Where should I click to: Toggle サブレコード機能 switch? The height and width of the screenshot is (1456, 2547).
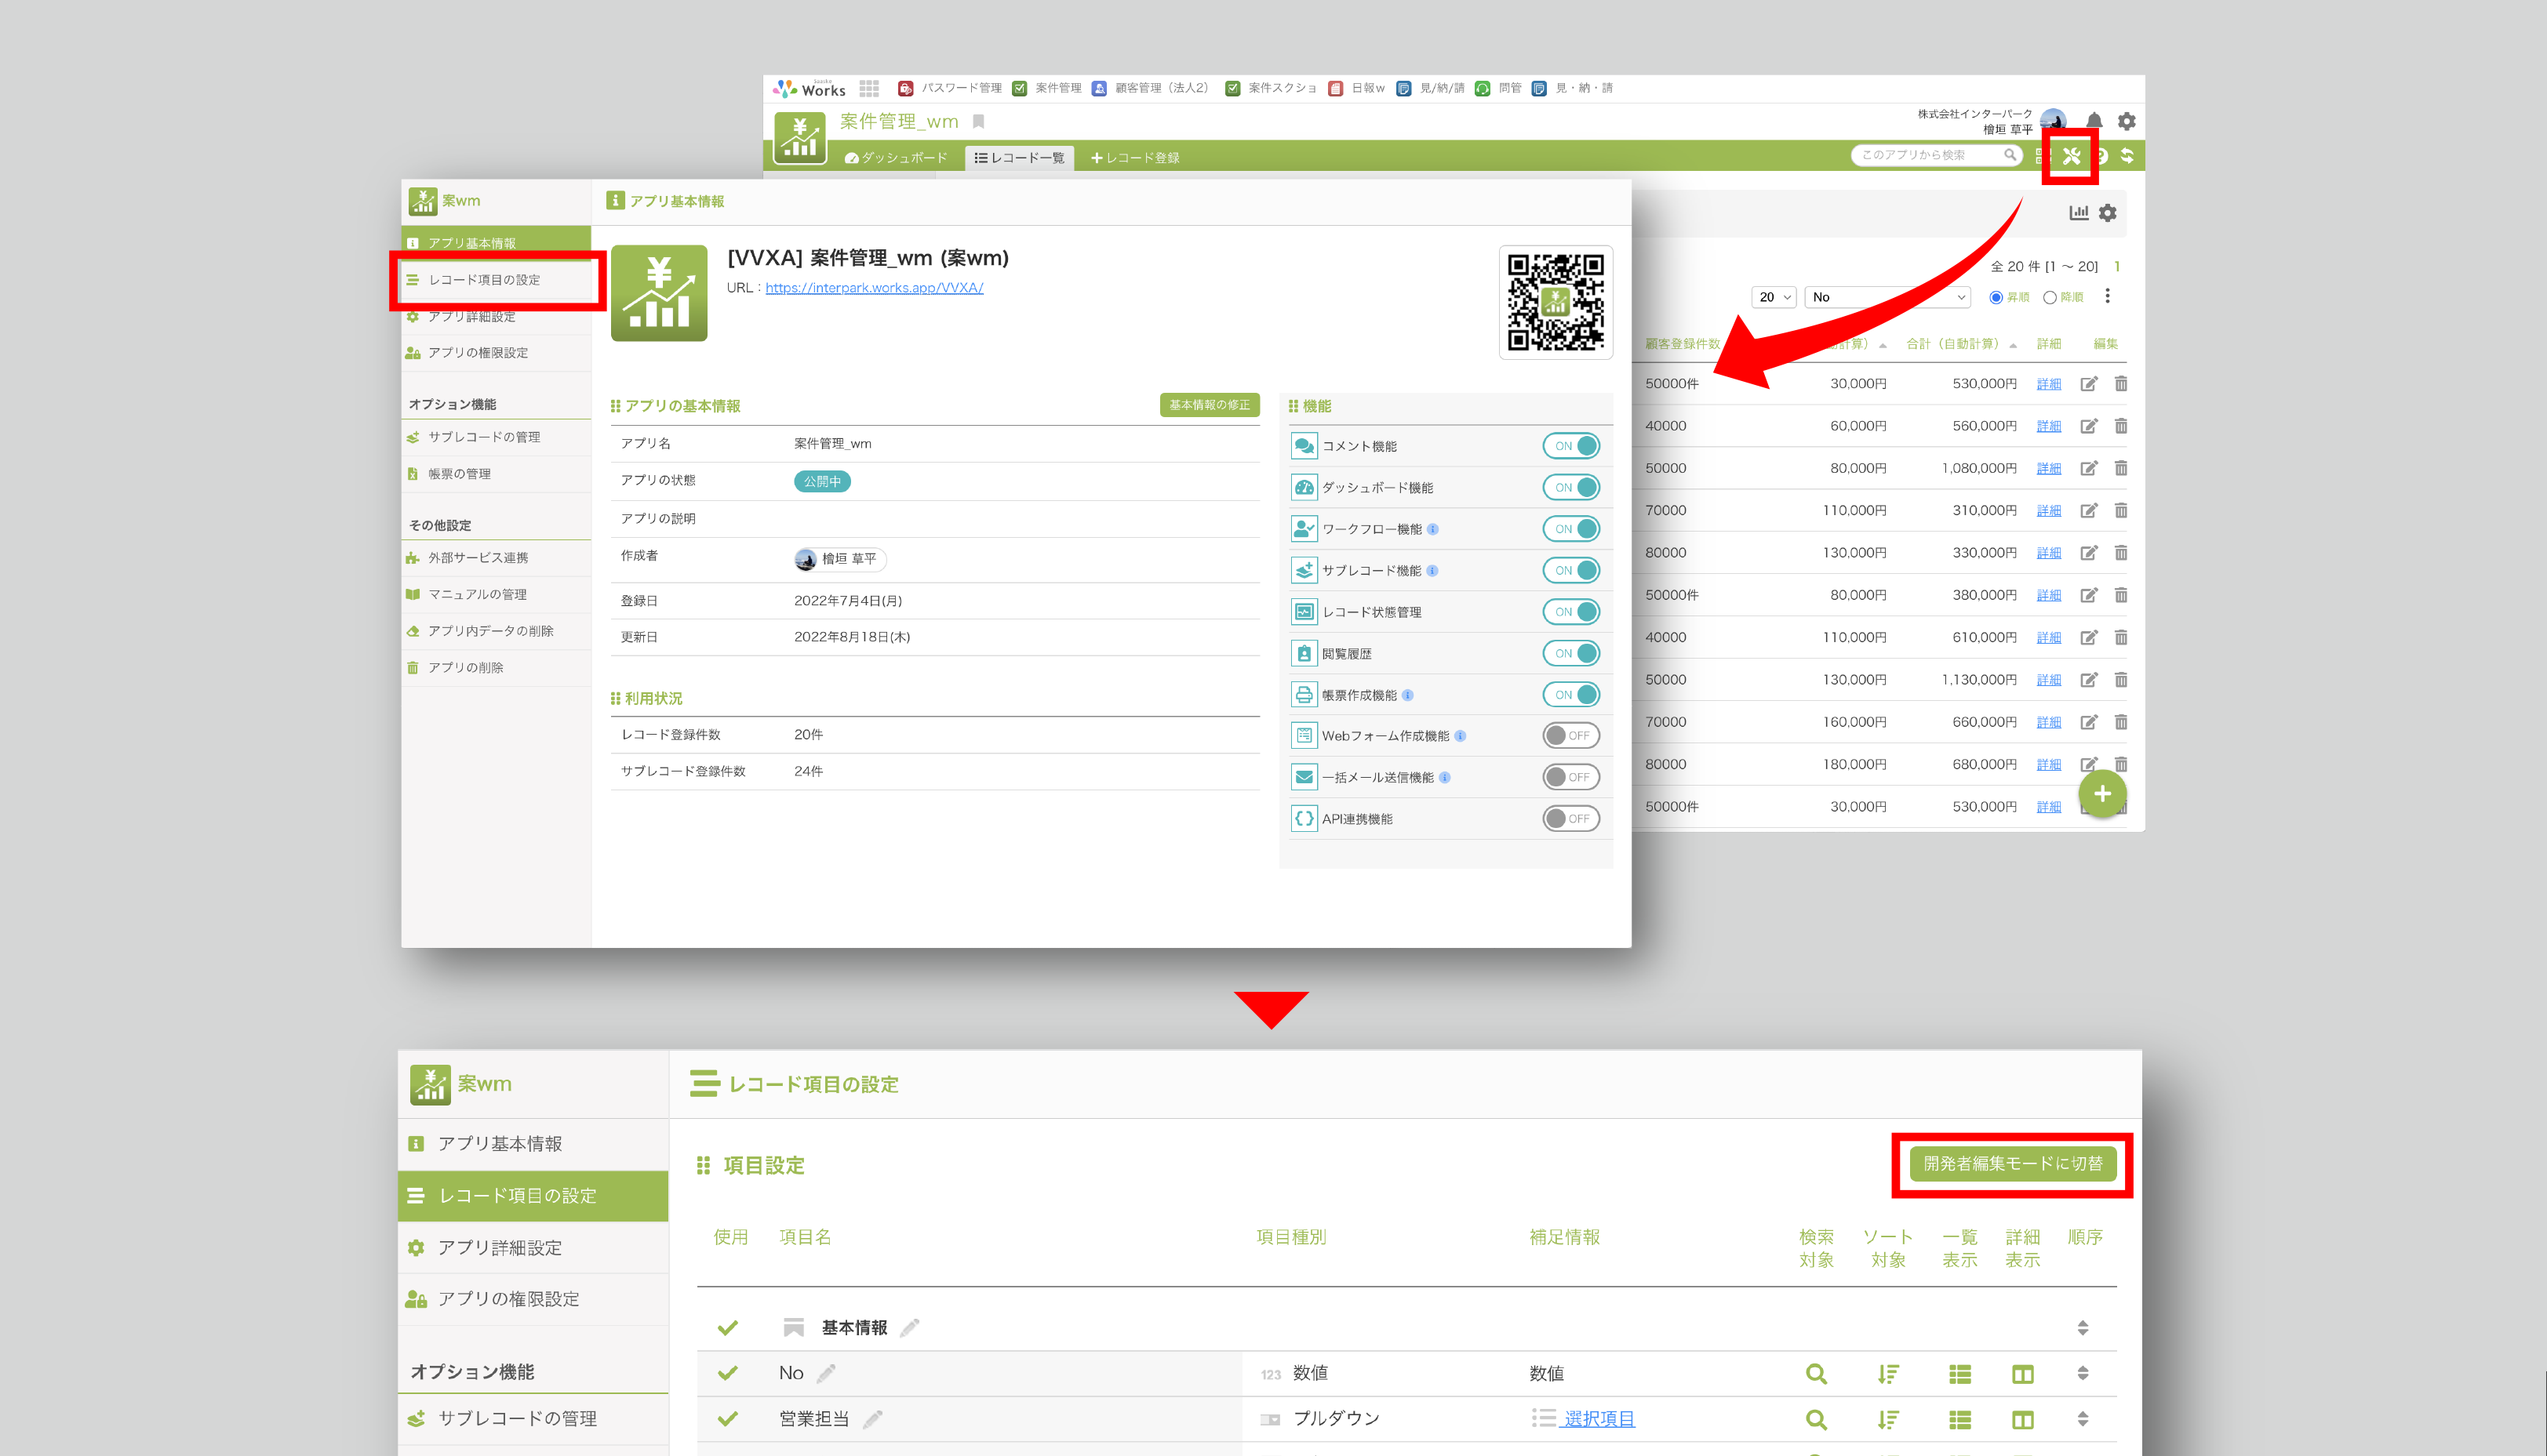tap(1570, 571)
